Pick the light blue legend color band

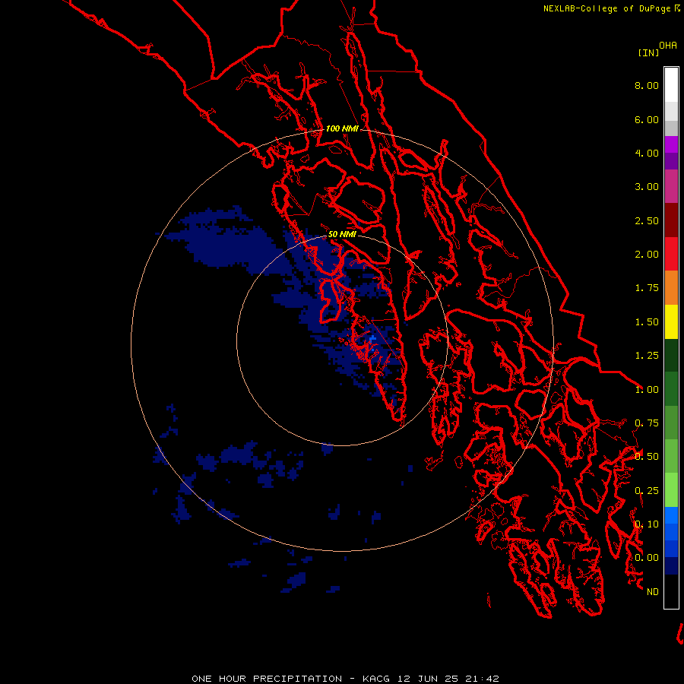click(671, 515)
